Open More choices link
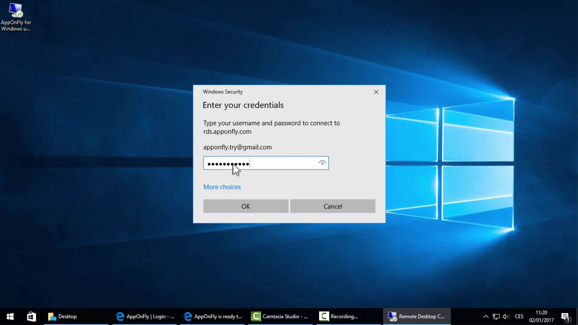The image size is (578, 325). point(222,187)
